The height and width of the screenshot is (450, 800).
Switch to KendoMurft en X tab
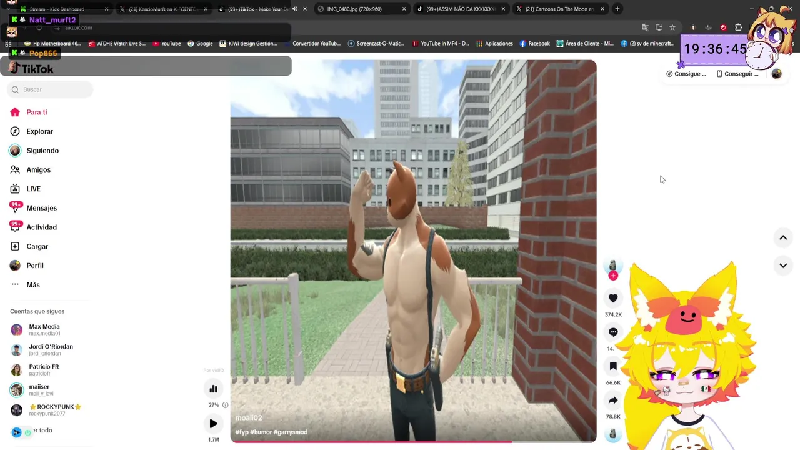click(162, 9)
